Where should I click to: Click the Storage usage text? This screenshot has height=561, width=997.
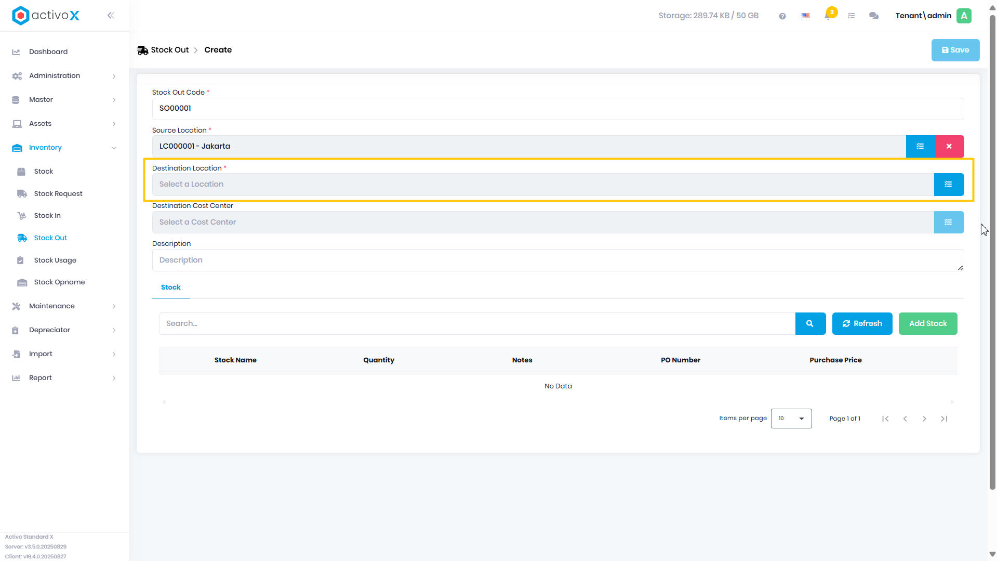[x=709, y=16]
